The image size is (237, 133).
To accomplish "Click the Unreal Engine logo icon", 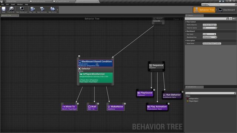I will click(1, 1).
